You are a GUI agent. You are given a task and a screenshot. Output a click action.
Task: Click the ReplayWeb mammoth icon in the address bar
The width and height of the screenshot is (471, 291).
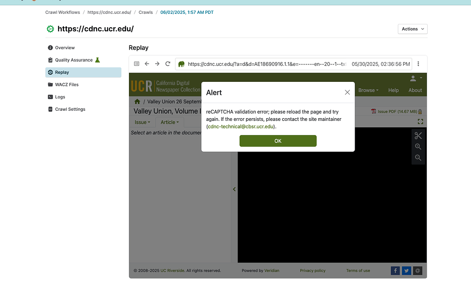180,64
